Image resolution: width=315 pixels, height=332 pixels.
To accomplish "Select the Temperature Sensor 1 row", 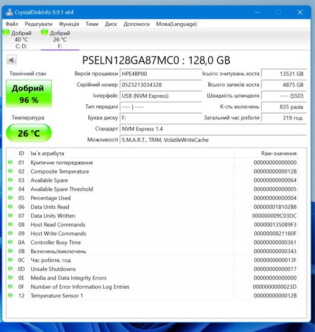I will (x=152, y=295).
